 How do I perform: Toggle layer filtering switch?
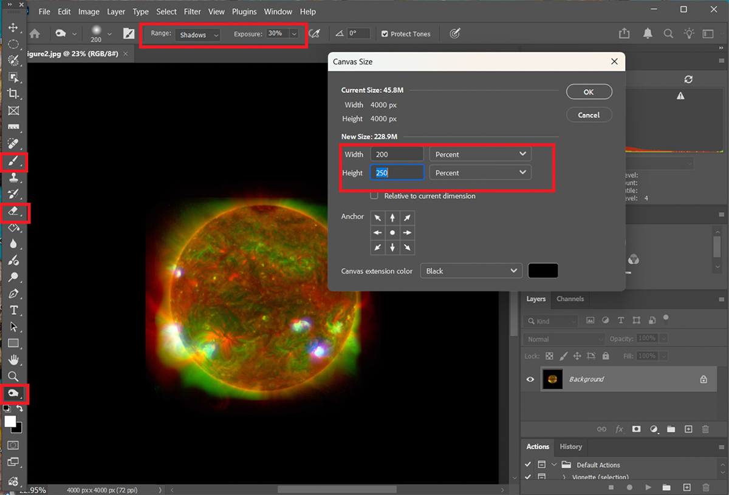pos(666,318)
